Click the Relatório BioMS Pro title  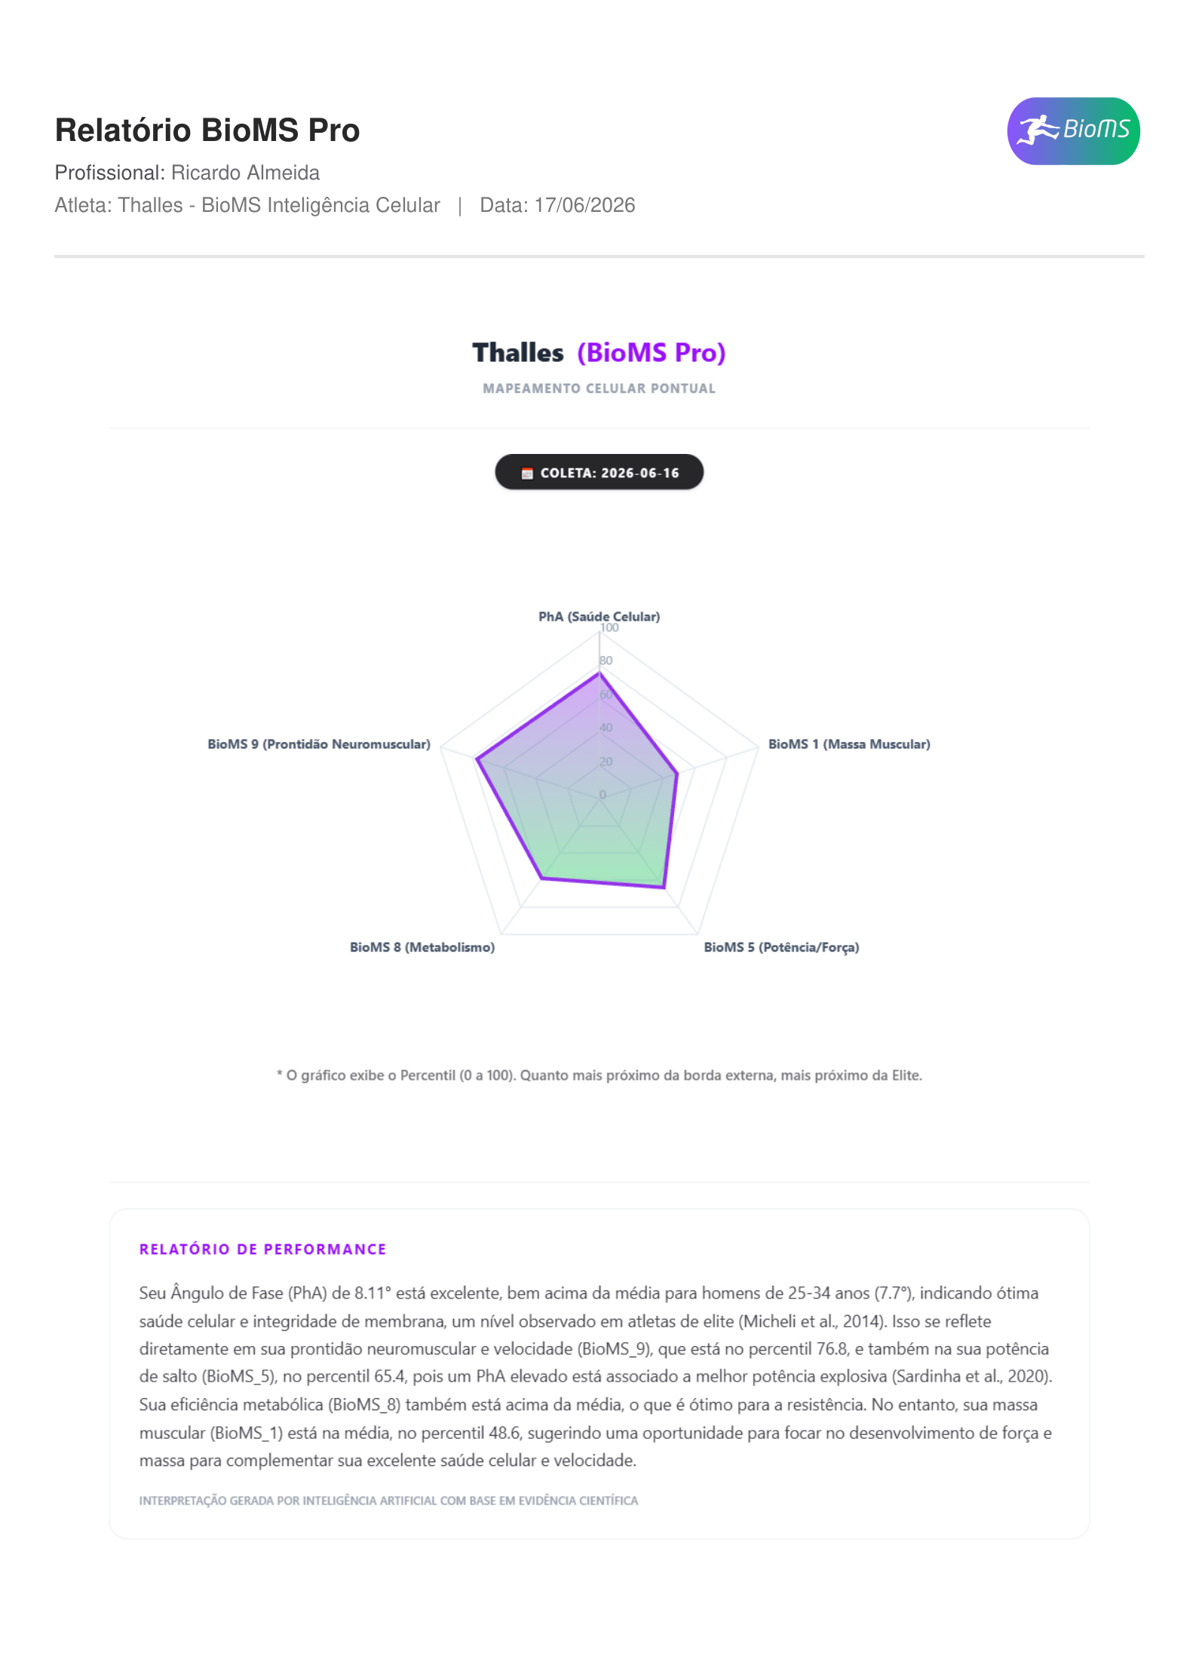[207, 130]
